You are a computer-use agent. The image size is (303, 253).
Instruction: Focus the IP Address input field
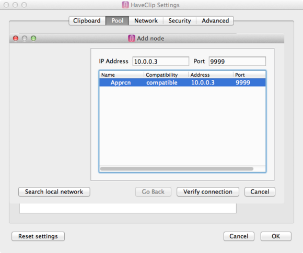[160, 62]
